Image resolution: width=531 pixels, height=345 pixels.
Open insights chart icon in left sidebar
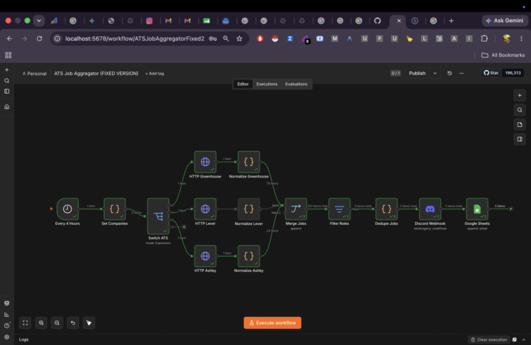(x=7, y=315)
